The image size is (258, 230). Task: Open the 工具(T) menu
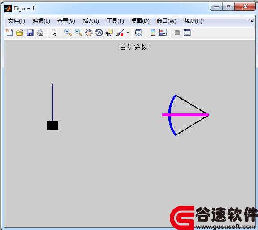[115, 21]
